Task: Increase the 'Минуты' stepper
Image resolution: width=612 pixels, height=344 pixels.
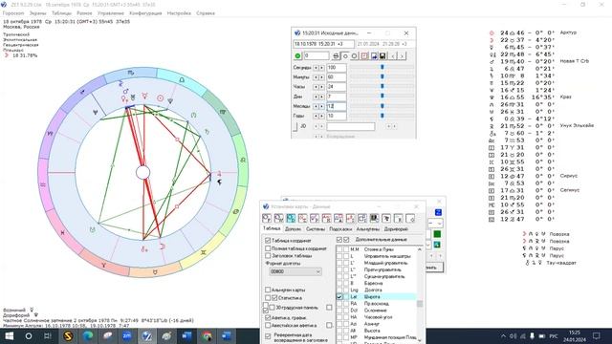Action: pyautogui.click(x=321, y=77)
